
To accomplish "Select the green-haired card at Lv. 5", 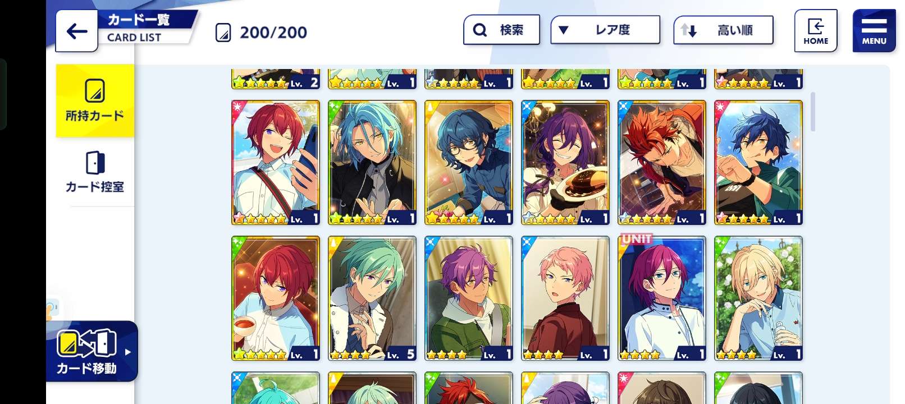I will [372, 299].
